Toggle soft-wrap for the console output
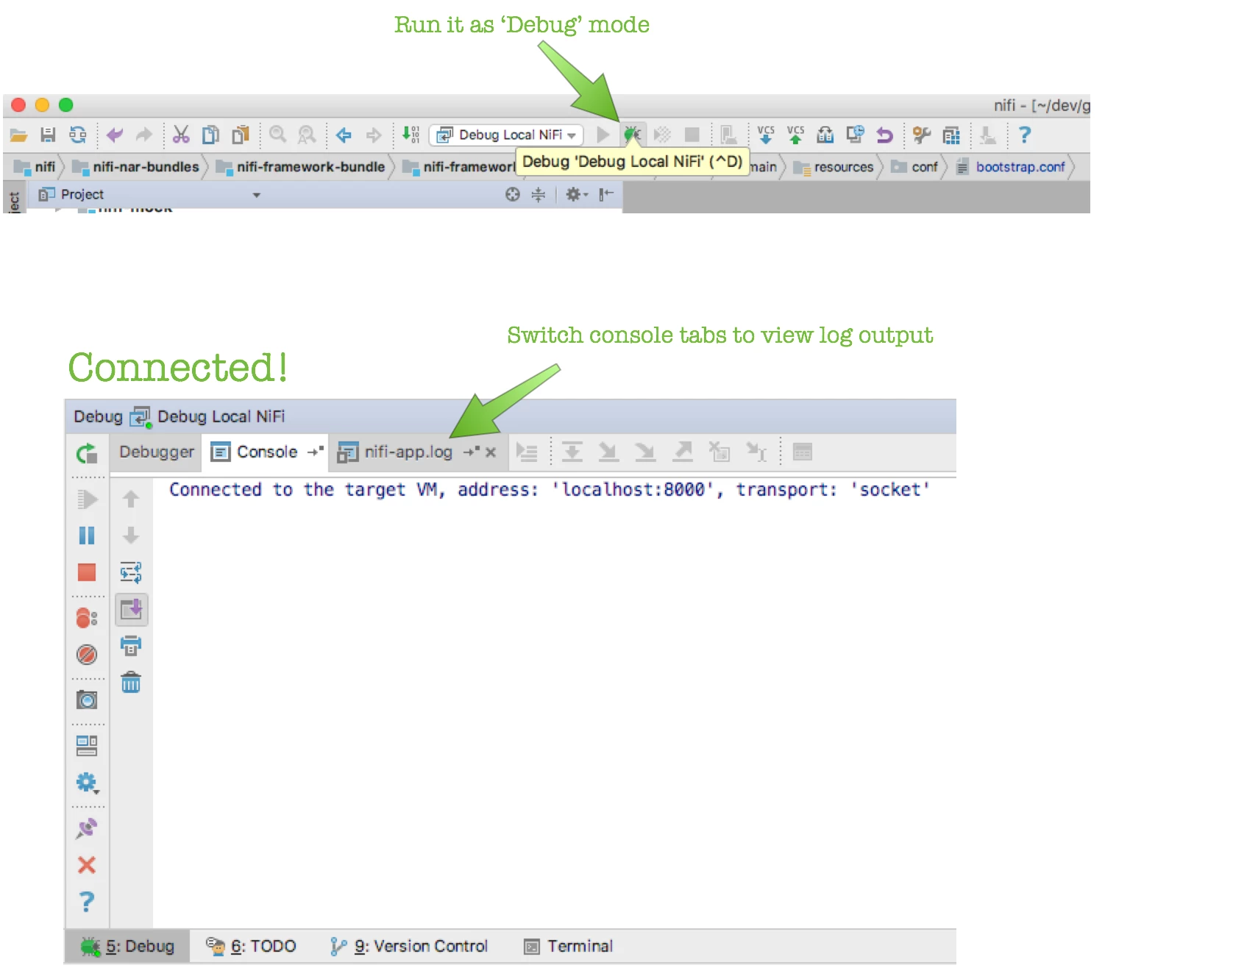Screen dimensions: 1233x968 coord(131,572)
